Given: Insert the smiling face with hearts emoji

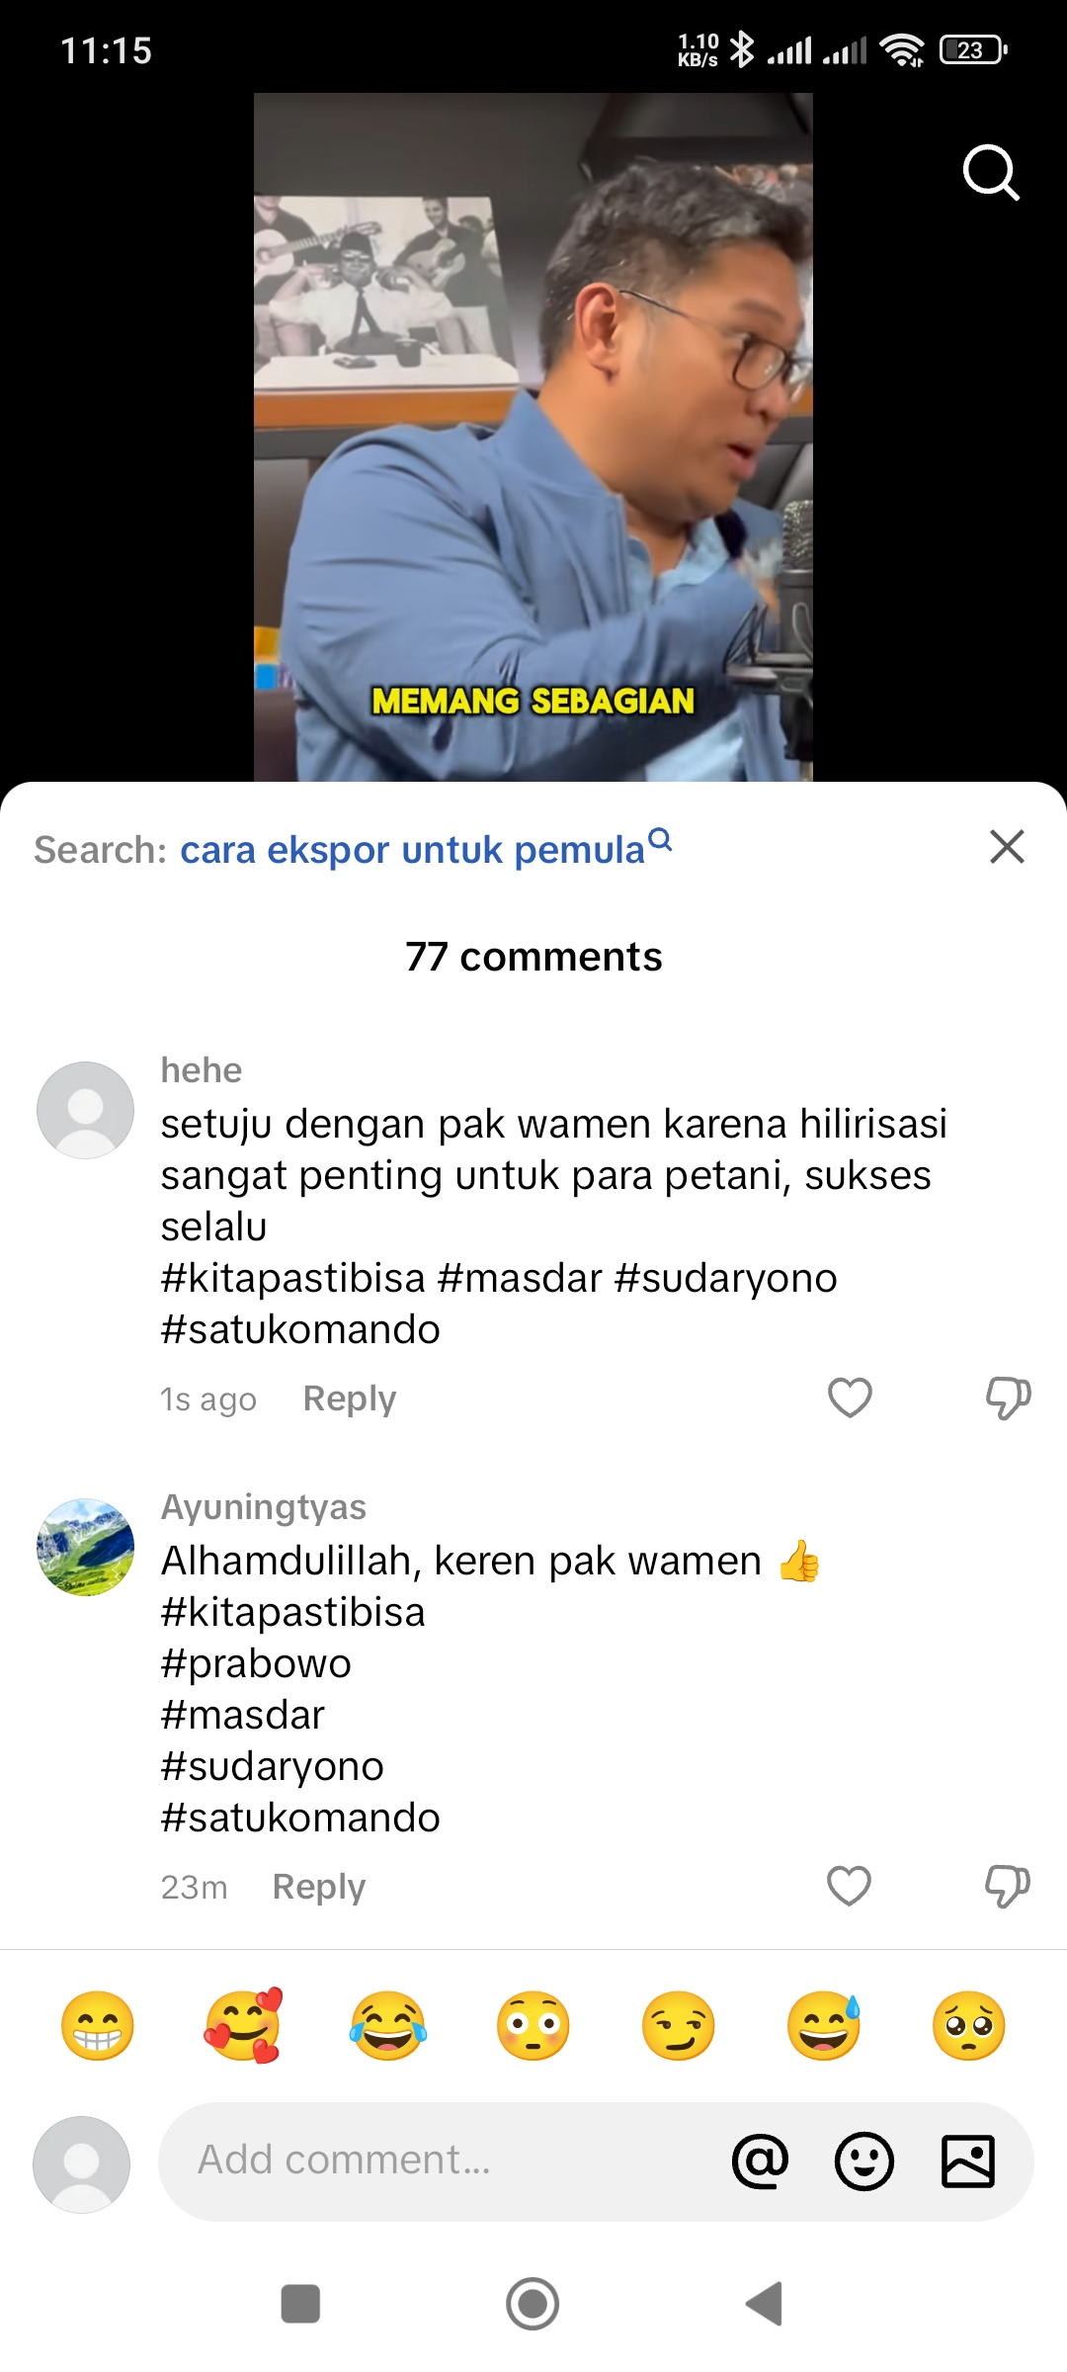Looking at the screenshot, I should pyautogui.click(x=243, y=2025).
